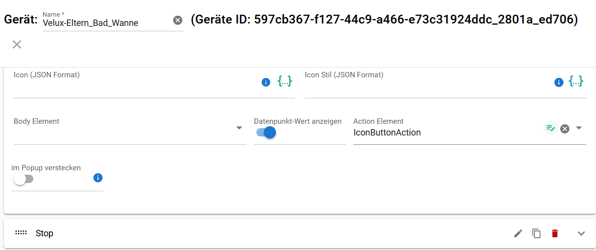Open info for Icon Stil
596x250 pixels.
(x=559, y=82)
